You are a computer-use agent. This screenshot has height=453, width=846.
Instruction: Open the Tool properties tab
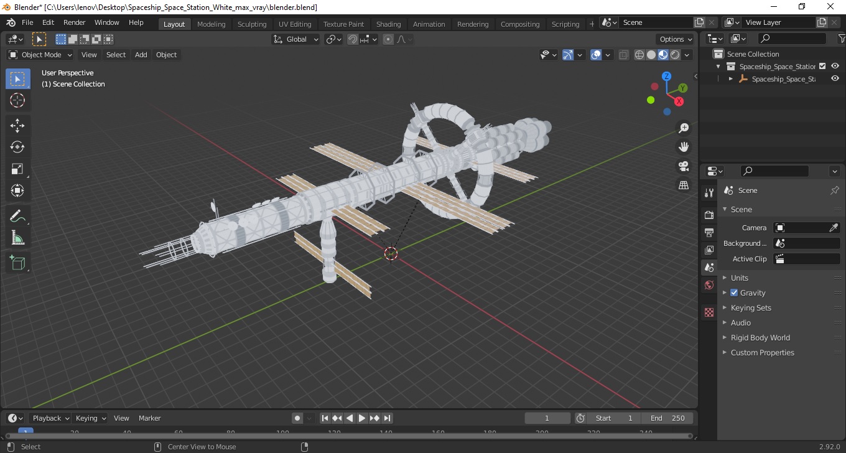709,193
